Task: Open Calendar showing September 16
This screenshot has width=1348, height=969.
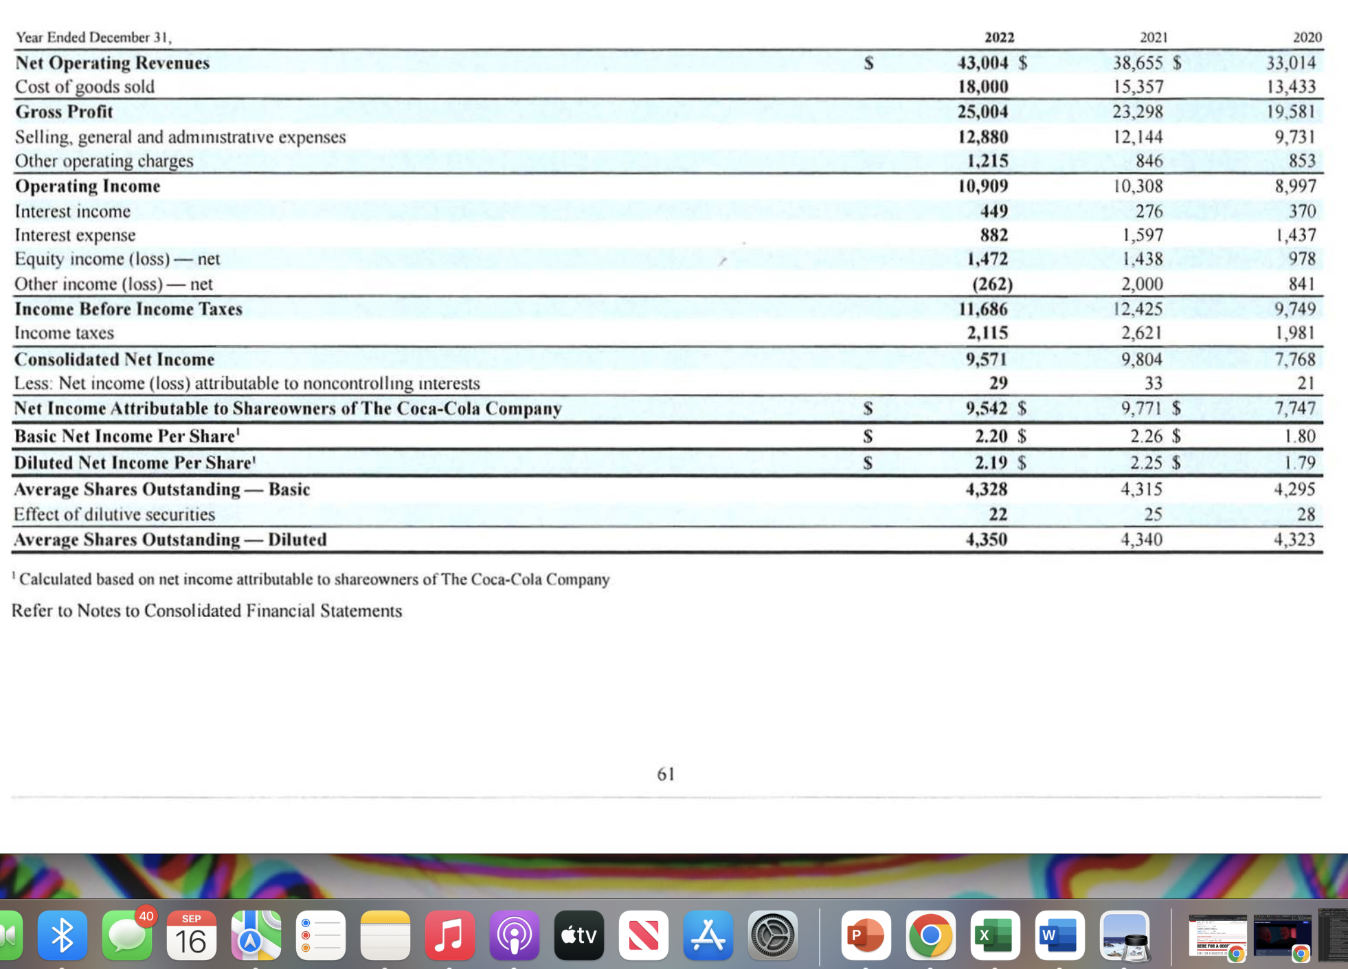Action: (192, 935)
